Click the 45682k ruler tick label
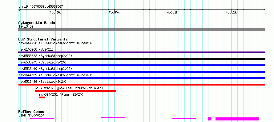This screenshot has height=122, width=274. pyautogui.click(x=231, y=12)
